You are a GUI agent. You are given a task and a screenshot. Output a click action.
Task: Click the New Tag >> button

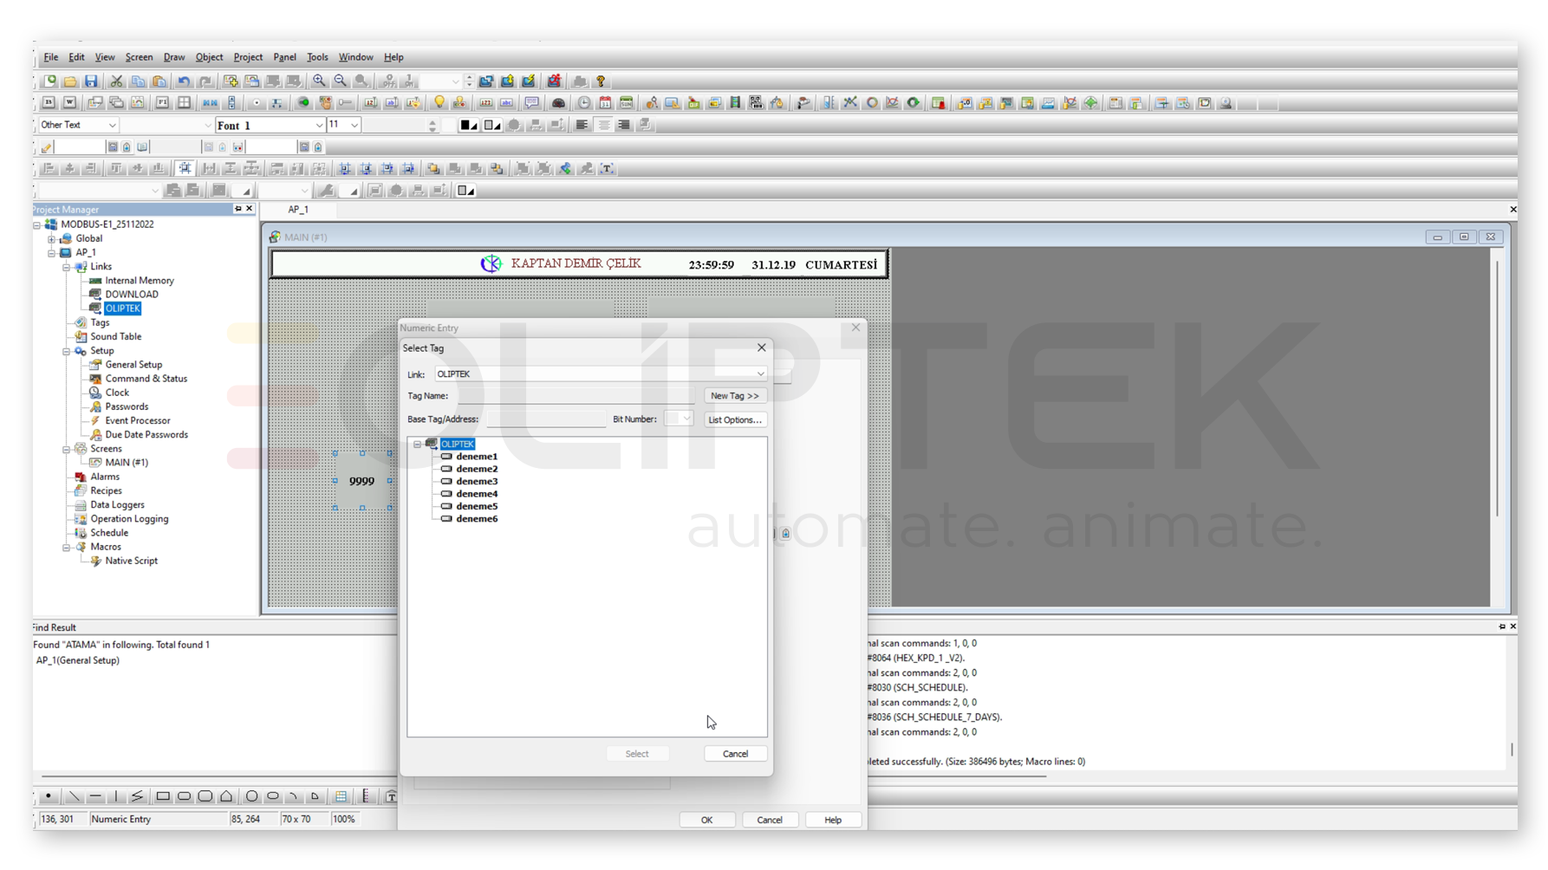734,396
